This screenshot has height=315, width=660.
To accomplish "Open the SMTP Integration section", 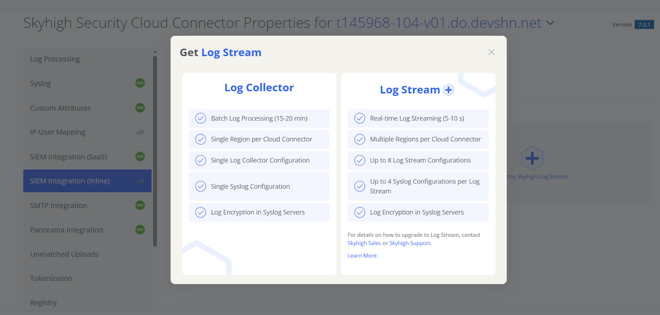I will pos(58,205).
